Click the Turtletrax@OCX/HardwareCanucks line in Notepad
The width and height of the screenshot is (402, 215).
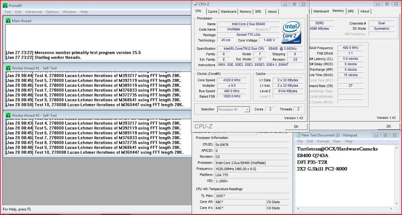338,149
